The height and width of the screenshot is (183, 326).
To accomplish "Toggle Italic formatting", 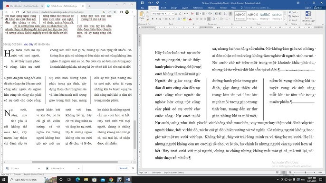I will (x=156, y=19).
